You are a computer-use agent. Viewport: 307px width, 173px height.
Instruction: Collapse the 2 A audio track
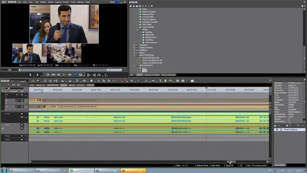(6, 125)
